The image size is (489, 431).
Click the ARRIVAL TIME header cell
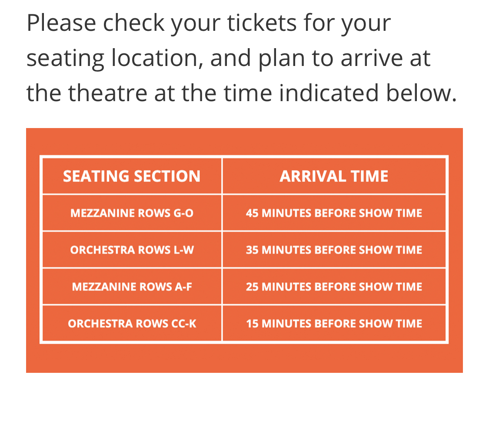click(334, 176)
